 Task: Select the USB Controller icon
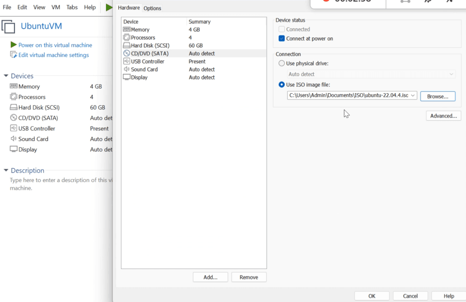click(127, 61)
